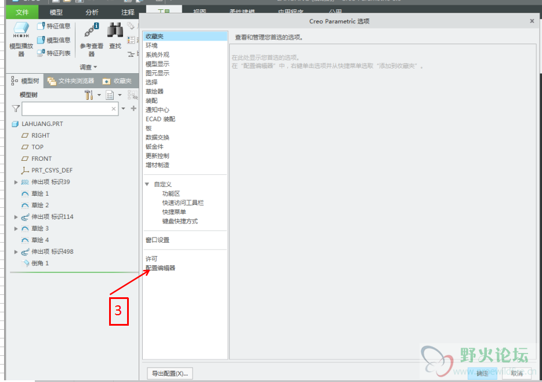Viewport: 542px width, 382px height.
Task: Open 键盘快捷方式 customization page
Action: (180, 221)
